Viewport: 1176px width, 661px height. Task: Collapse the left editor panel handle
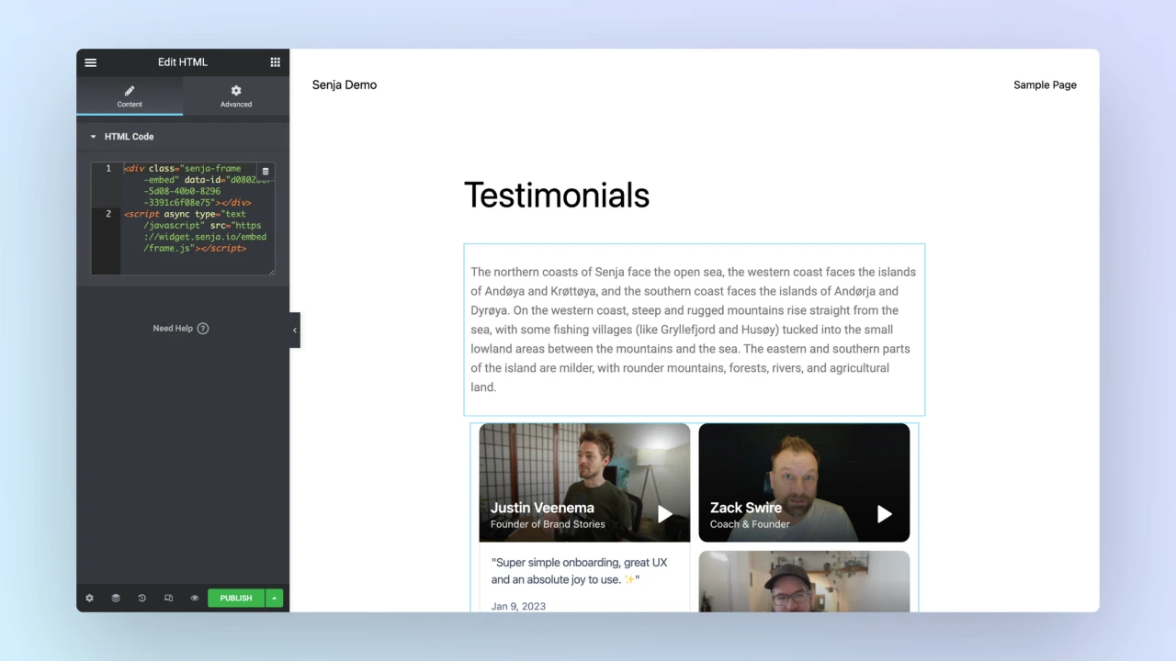point(294,330)
